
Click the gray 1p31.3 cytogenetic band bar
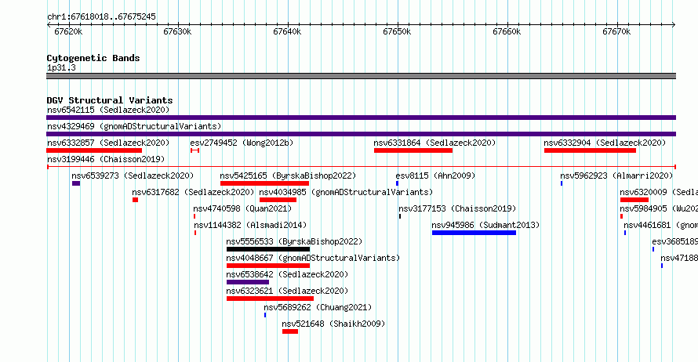(x=361, y=76)
